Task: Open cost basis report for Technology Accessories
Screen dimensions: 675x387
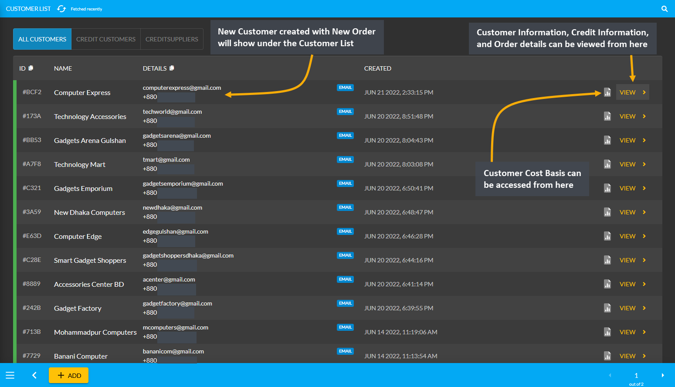Action: 607,116
